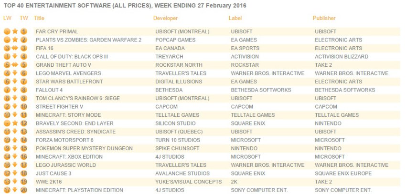Click the new-entry star for Plants vs Zombies
Image resolution: width=406 pixels, height=194 pixels.
[x=15, y=40]
